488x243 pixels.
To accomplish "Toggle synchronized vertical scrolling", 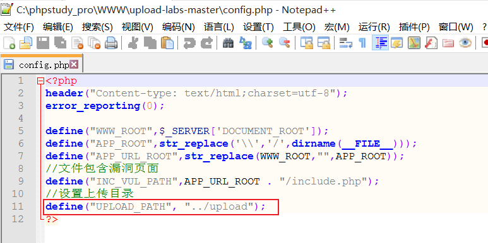I will pyautogui.click(x=307, y=43).
